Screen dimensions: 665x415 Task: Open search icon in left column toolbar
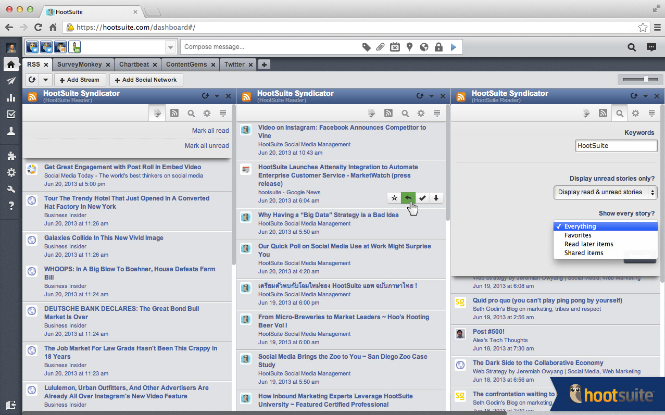(191, 113)
